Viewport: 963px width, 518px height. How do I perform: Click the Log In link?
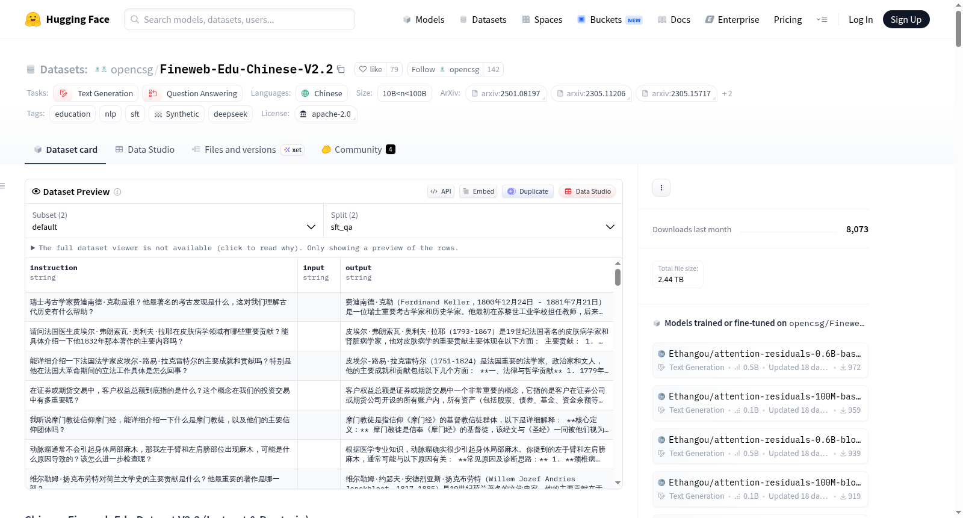tap(860, 20)
